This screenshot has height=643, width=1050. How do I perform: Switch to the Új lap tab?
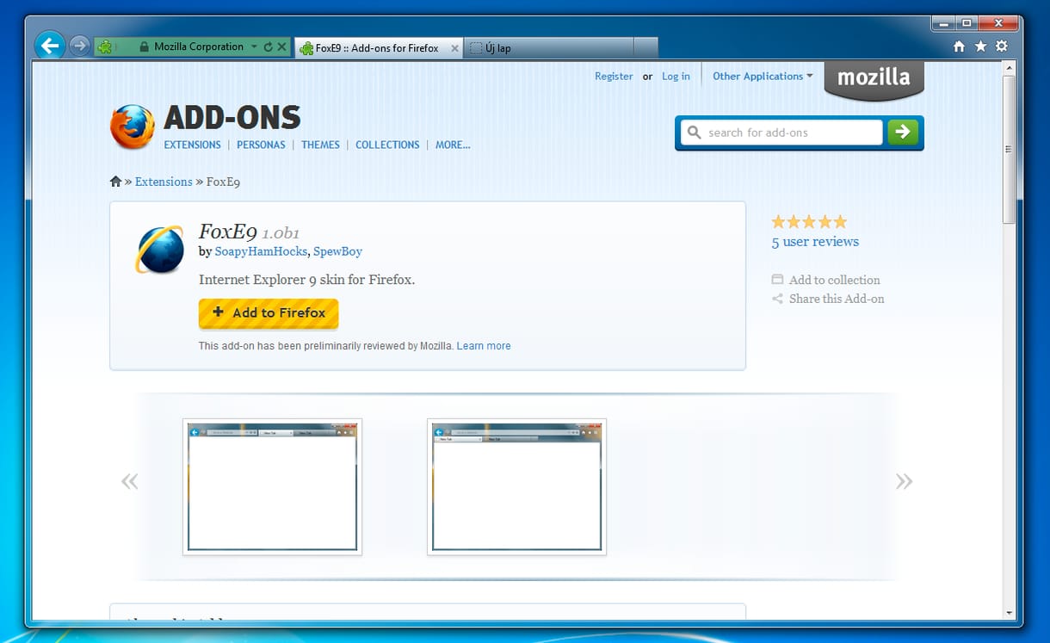coord(549,48)
